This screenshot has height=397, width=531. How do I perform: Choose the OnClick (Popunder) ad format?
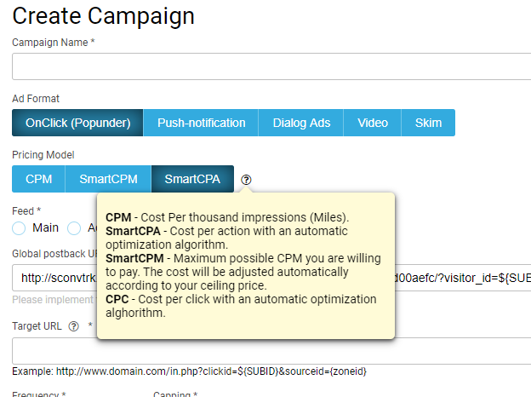[x=77, y=123]
